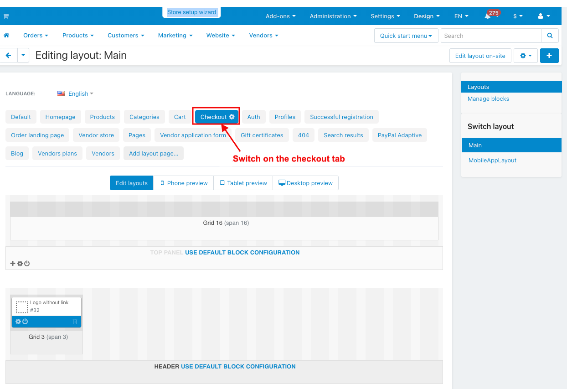Open the Marketing menu
The width and height of the screenshot is (567, 389).
(x=175, y=35)
